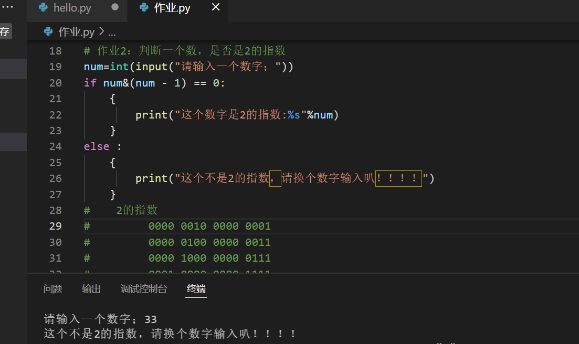
Task: Click the Python icon on 作业.py tab
Action: pos(144,7)
